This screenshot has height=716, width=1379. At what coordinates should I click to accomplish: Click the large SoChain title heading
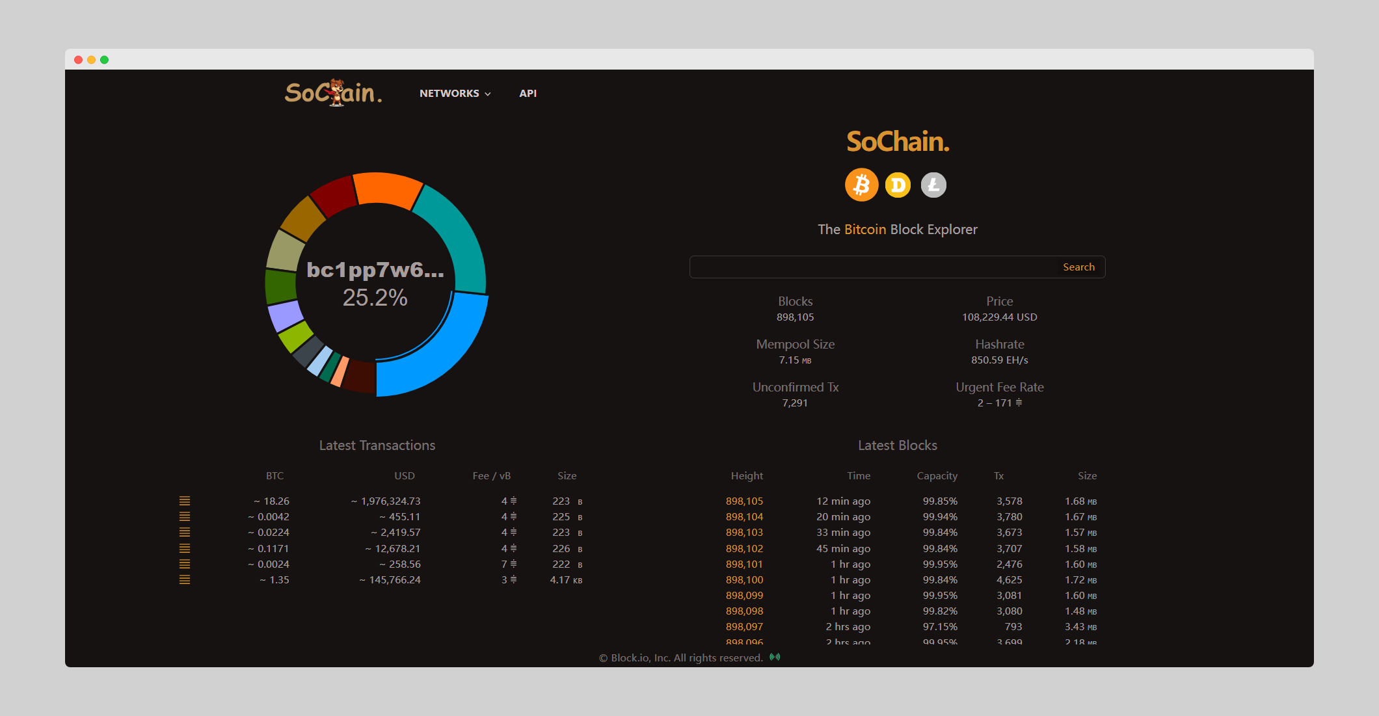coord(898,141)
